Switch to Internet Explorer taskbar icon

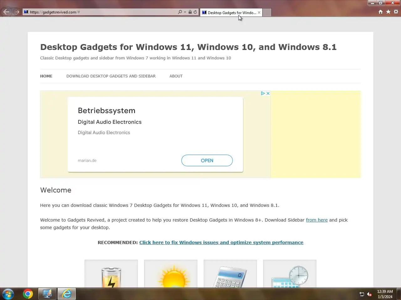[66, 294]
